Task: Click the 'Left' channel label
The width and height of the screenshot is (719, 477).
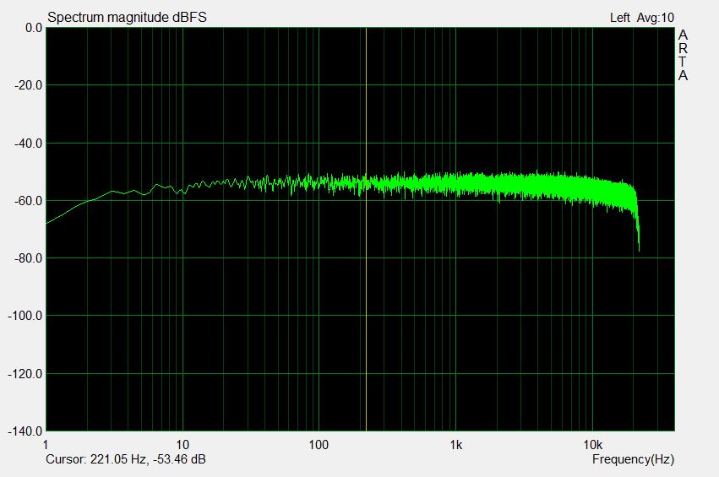Action: (619, 18)
